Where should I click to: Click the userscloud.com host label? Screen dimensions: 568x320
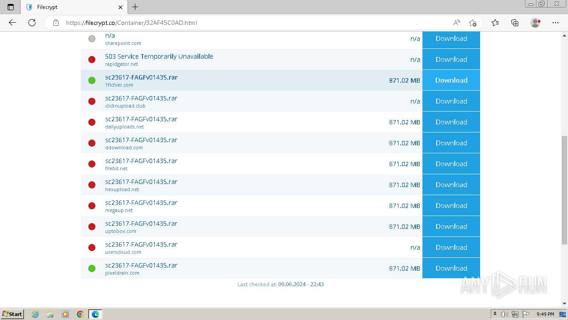click(123, 252)
